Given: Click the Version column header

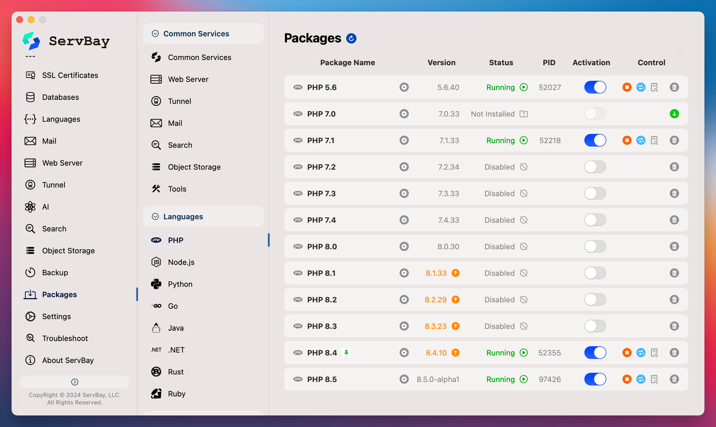Looking at the screenshot, I should [441, 63].
